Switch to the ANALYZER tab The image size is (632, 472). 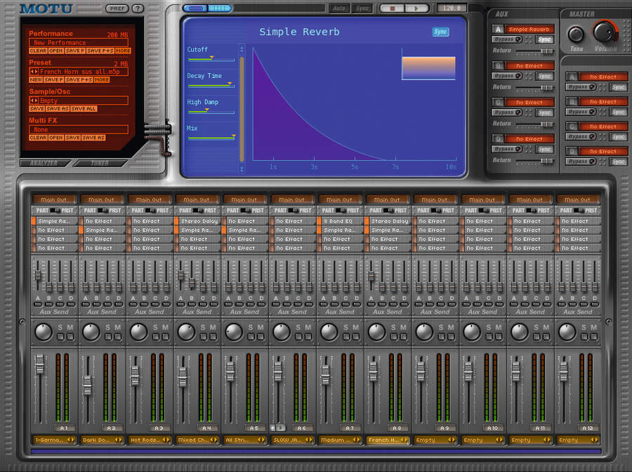(x=44, y=163)
